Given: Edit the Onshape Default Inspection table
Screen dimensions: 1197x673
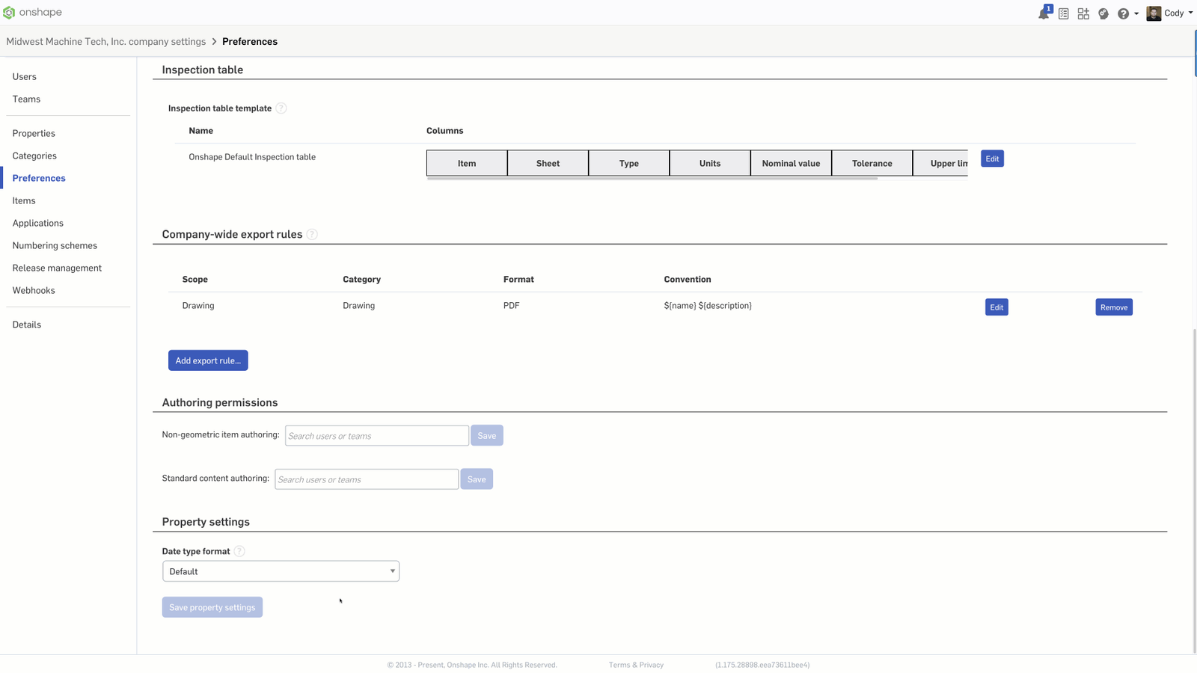Looking at the screenshot, I should (992, 159).
